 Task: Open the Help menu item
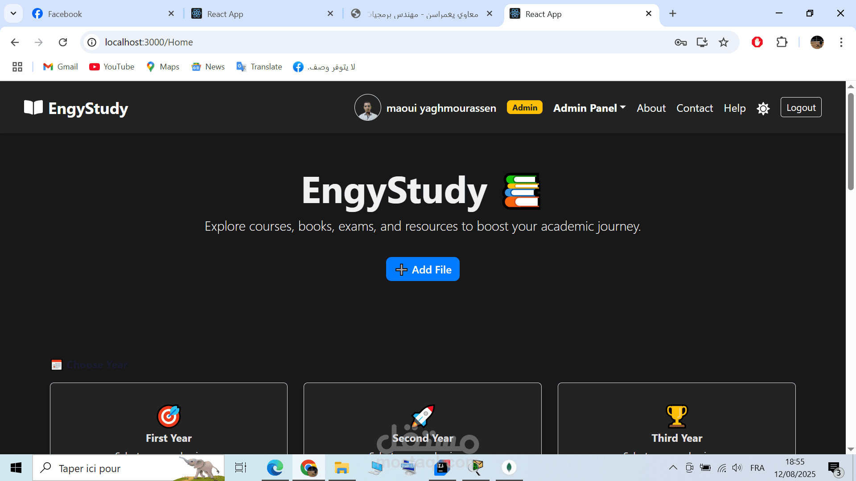coord(734,108)
